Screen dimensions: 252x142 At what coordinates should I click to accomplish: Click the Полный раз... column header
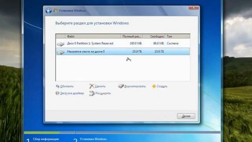[132, 36]
